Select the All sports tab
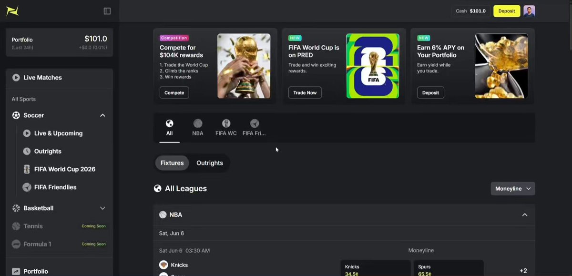572x276 pixels. click(x=169, y=128)
